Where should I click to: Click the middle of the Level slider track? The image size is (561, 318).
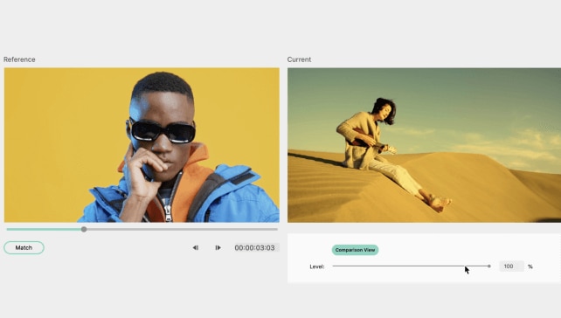(411, 266)
